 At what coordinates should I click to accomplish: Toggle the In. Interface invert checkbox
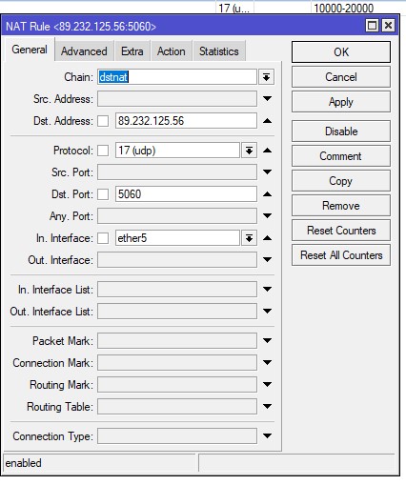103,238
